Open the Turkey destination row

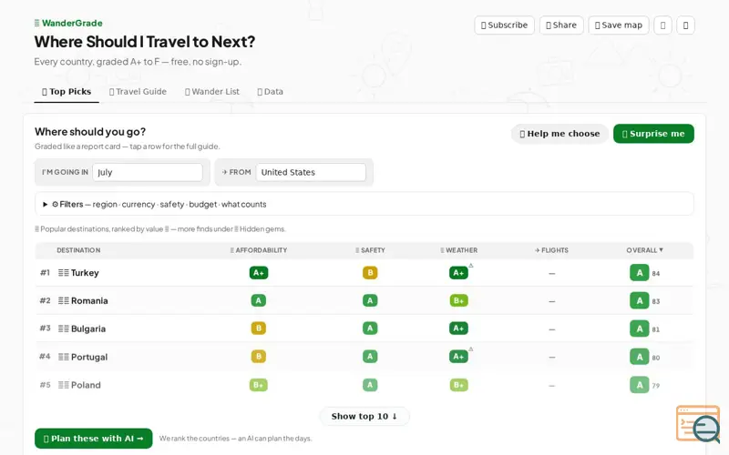coord(364,273)
